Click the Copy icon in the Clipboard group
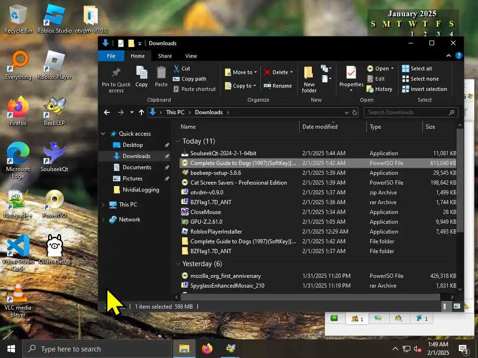The height and width of the screenshot is (358, 478). [141, 77]
